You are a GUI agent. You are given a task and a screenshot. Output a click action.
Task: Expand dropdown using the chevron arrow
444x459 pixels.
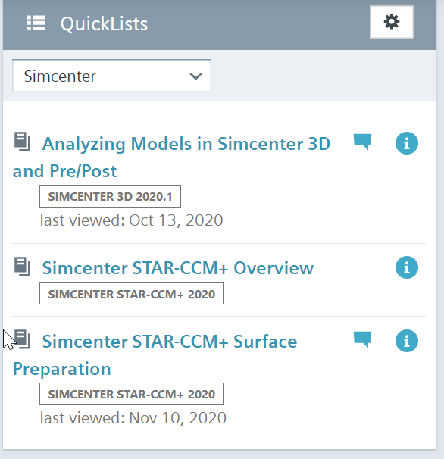click(195, 76)
